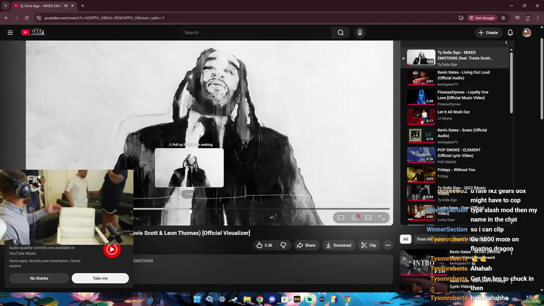Open a new browser tab
Viewport: 544px width, 306px height.
[x=82, y=6]
